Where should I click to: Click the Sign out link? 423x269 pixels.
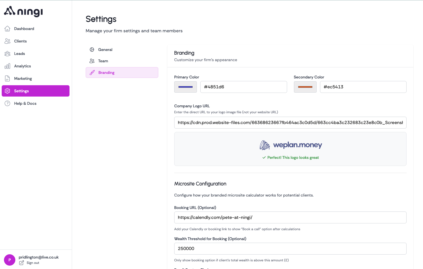tap(33, 263)
